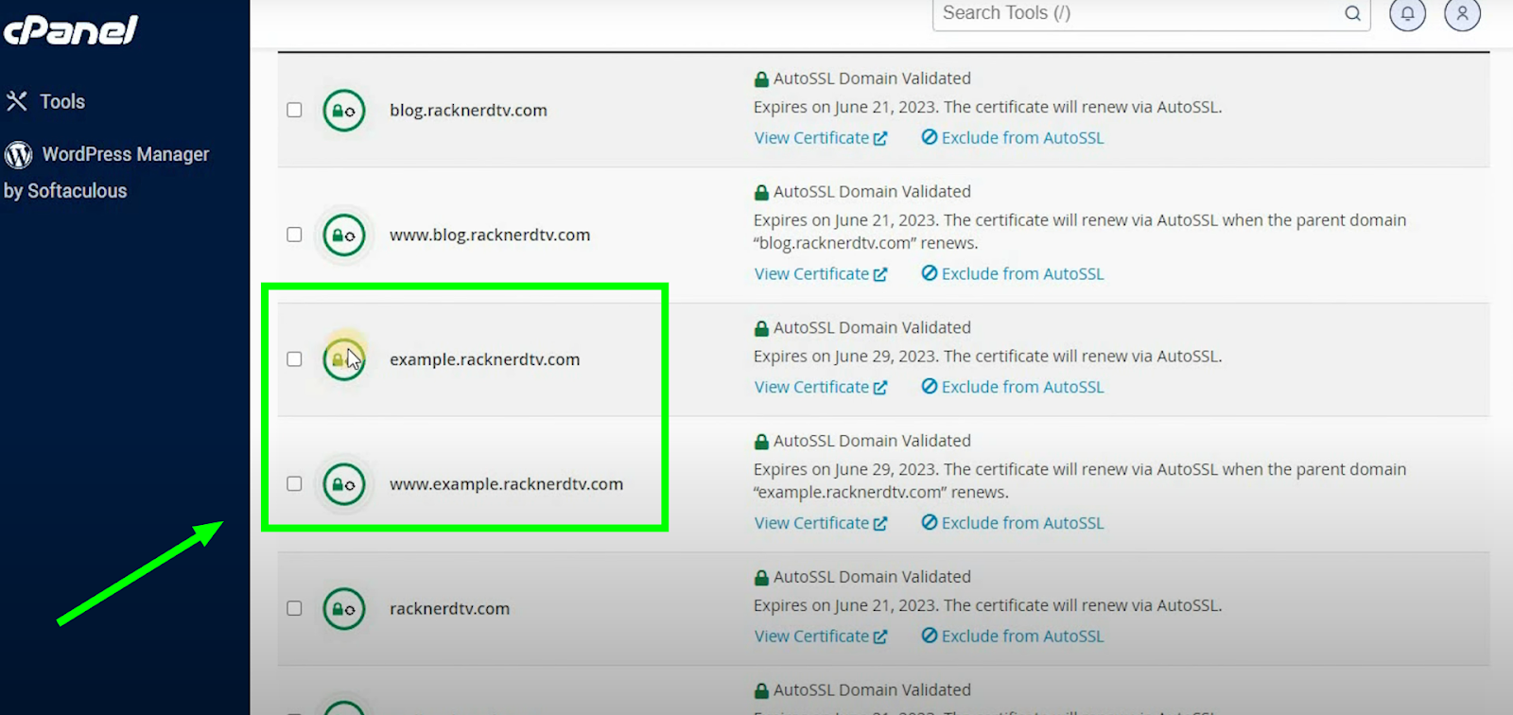Click the example.racknerdtv.com domain name
1513x715 pixels.
(485, 359)
